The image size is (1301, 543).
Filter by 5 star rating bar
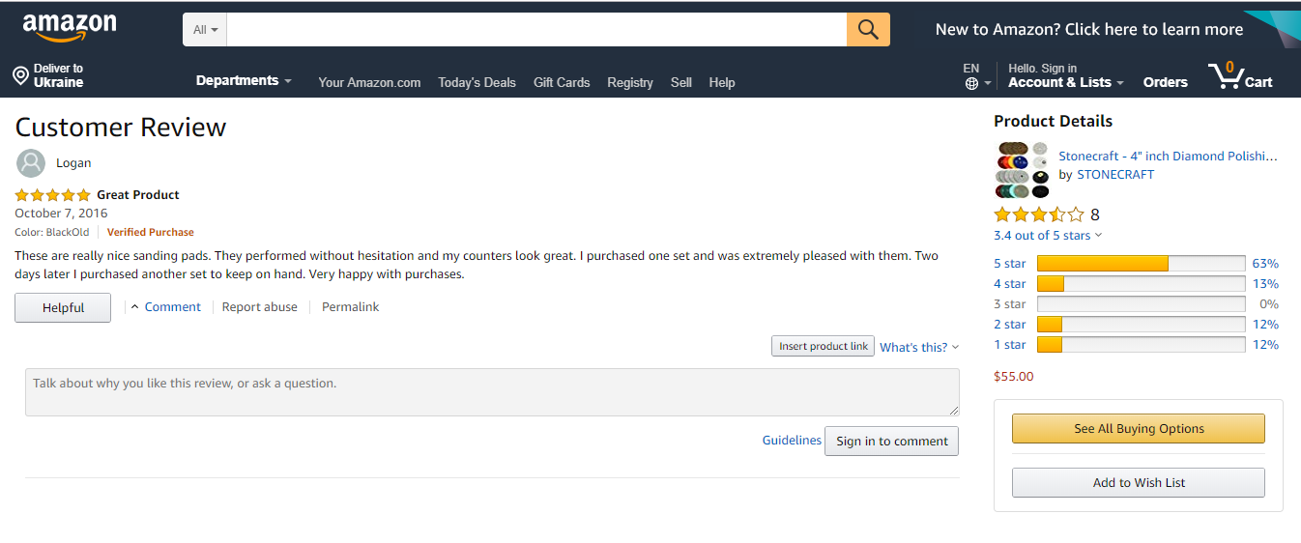tap(1141, 264)
